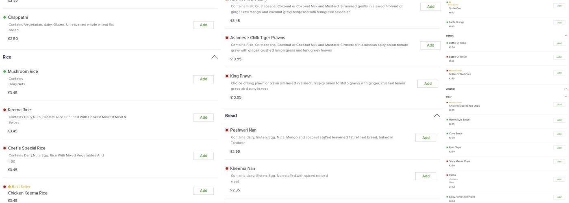Add Bottle Of Coke to the order

(559, 43)
